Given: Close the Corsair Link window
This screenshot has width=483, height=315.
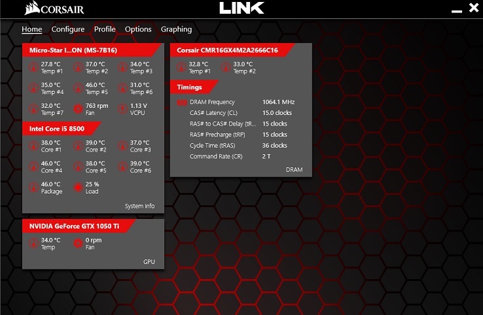Looking at the screenshot, I should coord(473,7).
